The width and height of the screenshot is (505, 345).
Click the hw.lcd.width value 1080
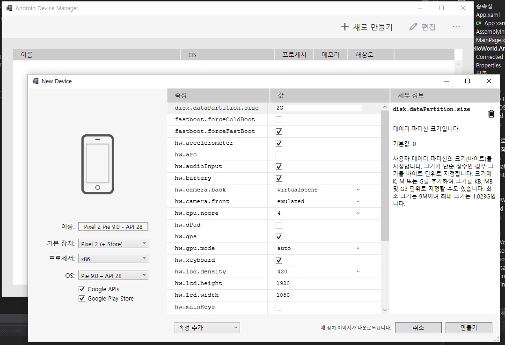[x=283, y=295]
